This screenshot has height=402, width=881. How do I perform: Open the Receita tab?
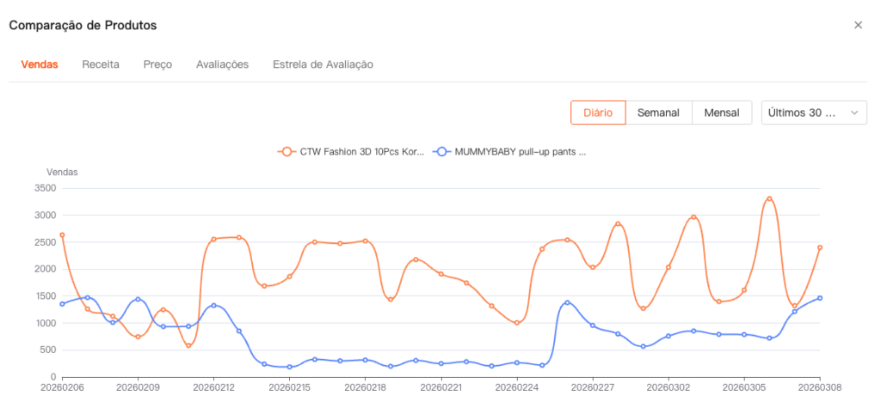coord(101,64)
